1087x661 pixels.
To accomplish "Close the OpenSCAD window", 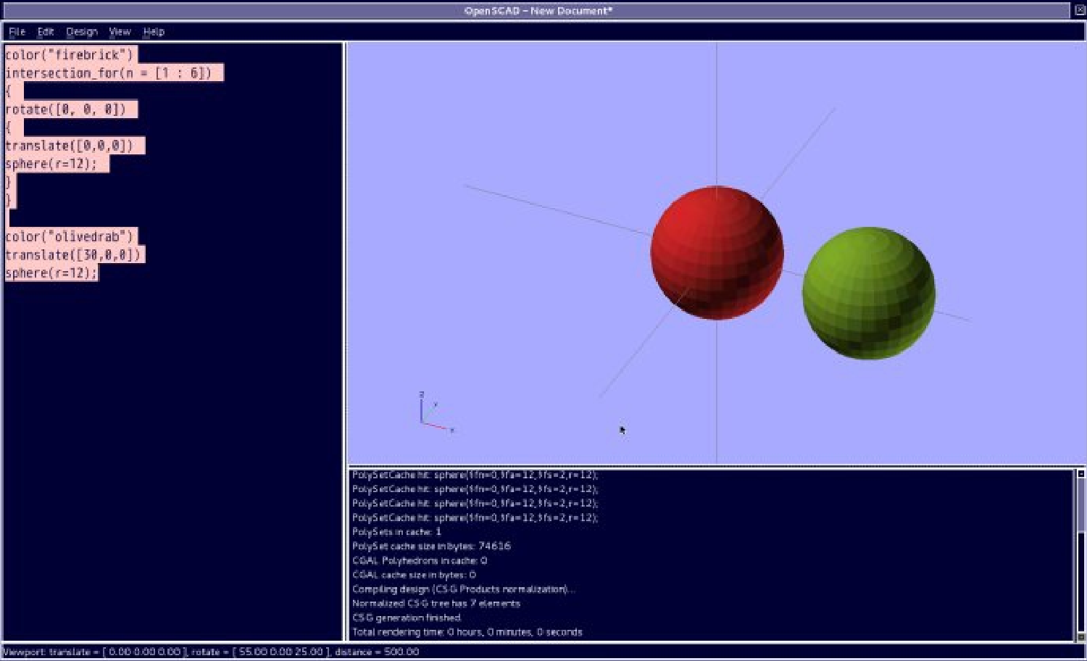I will click(x=1079, y=10).
